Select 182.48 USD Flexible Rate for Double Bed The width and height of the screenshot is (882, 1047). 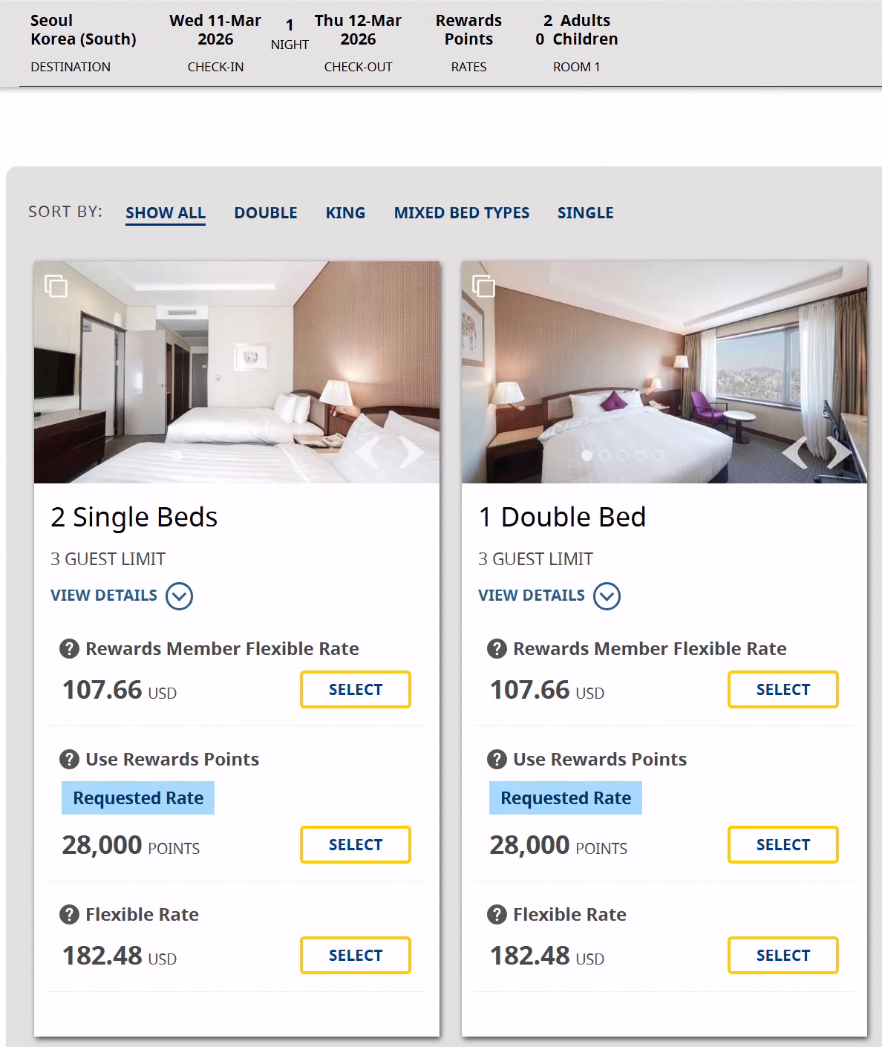tap(783, 956)
